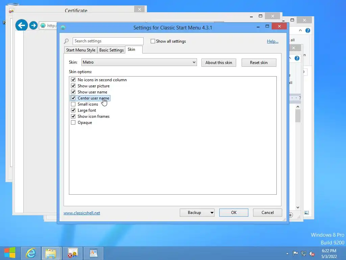The width and height of the screenshot is (346, 260).
Task: Show hidden tray icons arrow
Action: coord(287,254)
